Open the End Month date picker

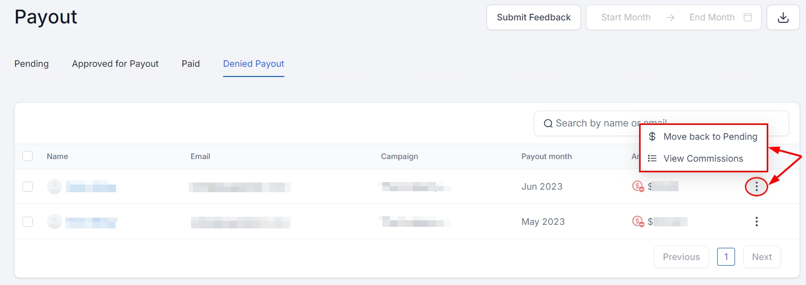click(712, 17)
